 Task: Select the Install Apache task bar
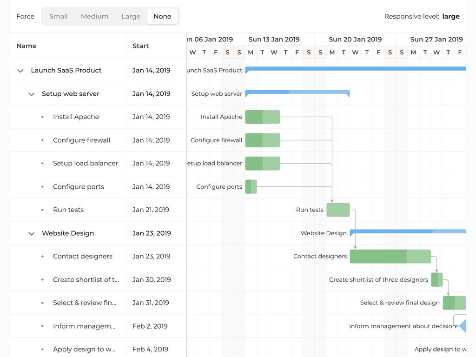click(x=262, y=117)
